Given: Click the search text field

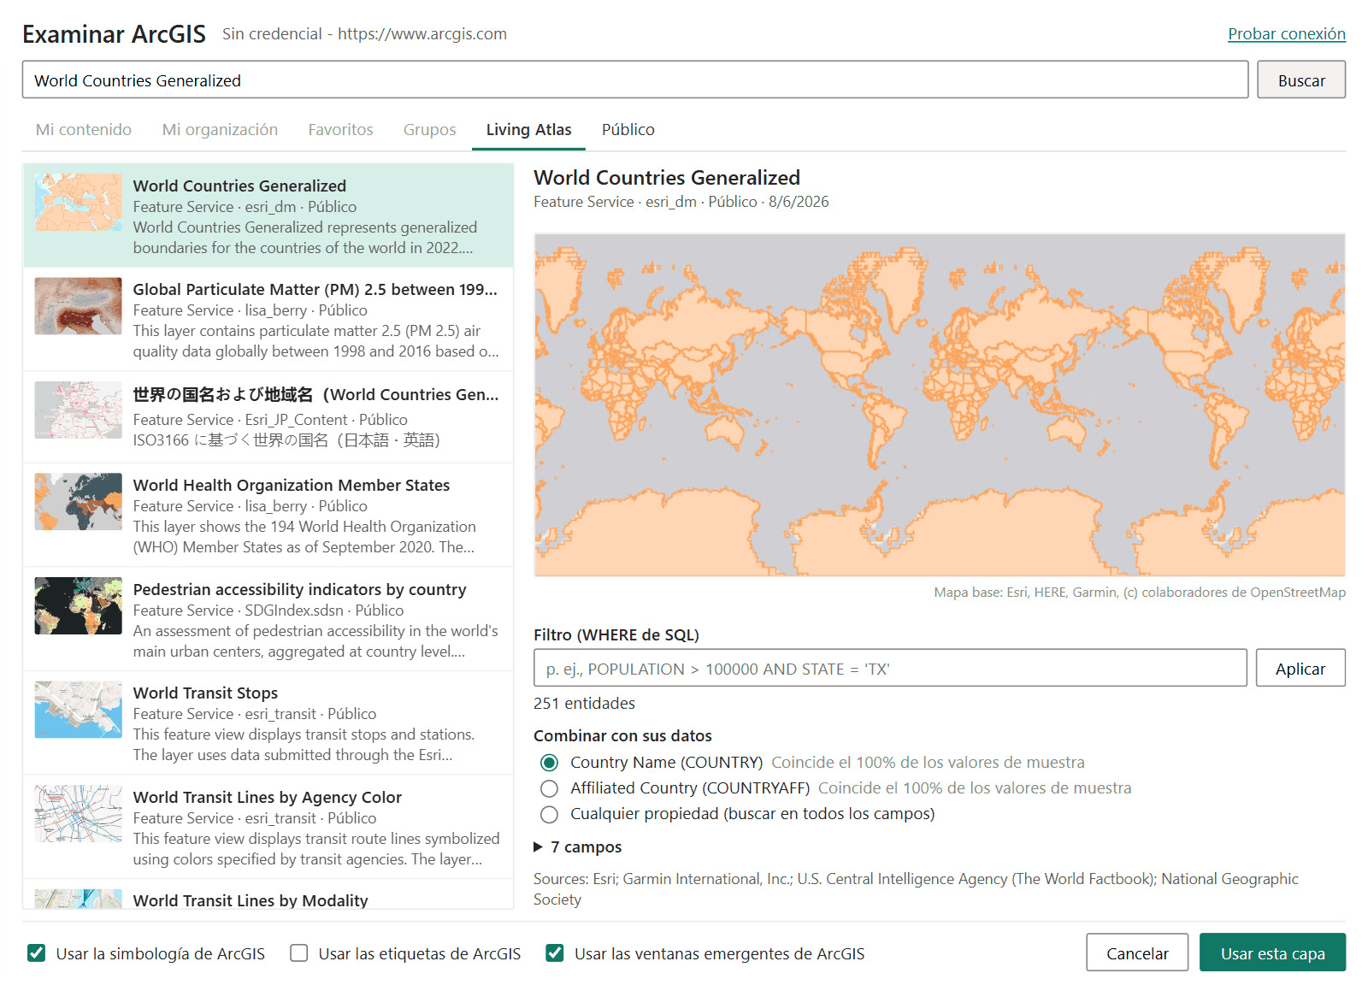Looking at the screenshot, I should coord(635,80).
